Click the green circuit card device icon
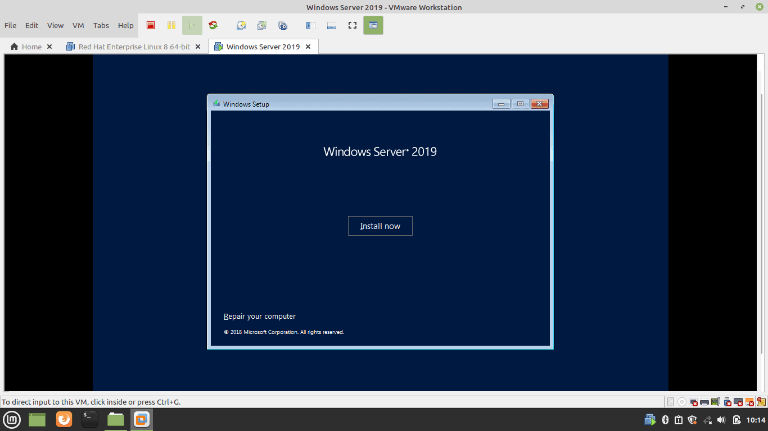The height and width of the screenshot is (431, 768). click(716, 402)
